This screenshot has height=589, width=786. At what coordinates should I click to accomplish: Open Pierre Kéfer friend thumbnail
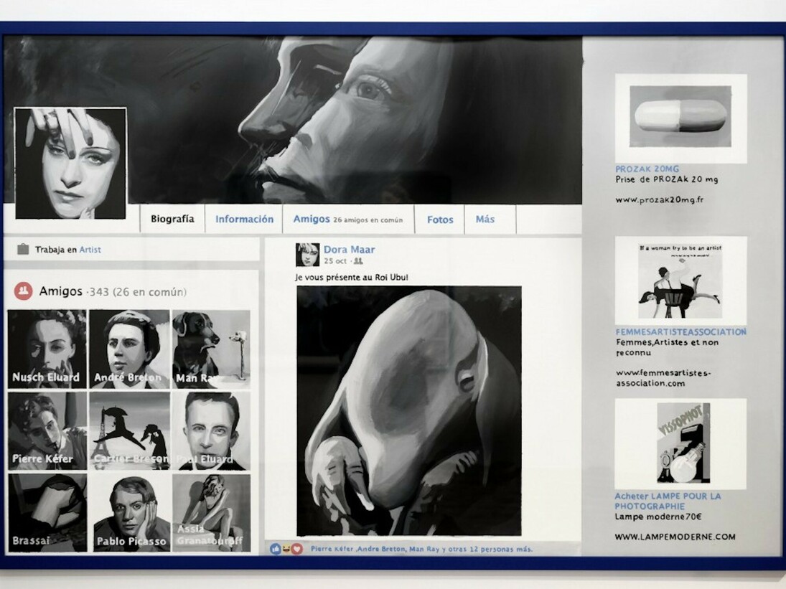tap(47, 430)
